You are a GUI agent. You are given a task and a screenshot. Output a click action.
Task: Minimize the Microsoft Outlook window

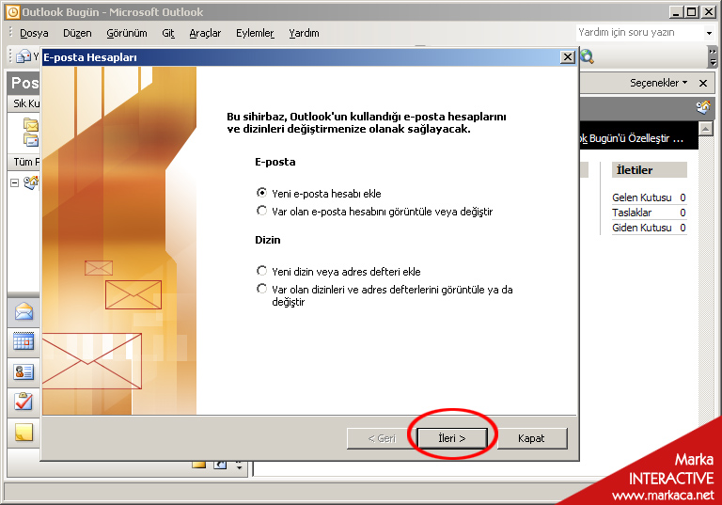point(676,12)
